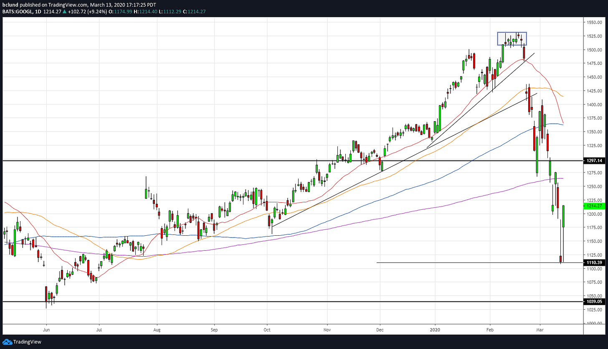
Task: Click the green 1214.27 current price label
Action: click(593, 206)
